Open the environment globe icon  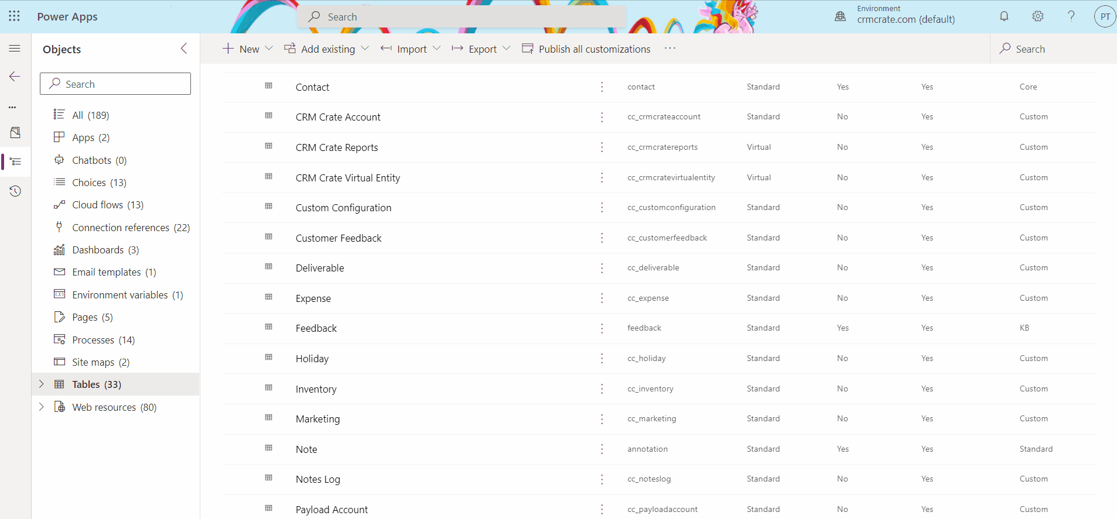pos(840,16)
